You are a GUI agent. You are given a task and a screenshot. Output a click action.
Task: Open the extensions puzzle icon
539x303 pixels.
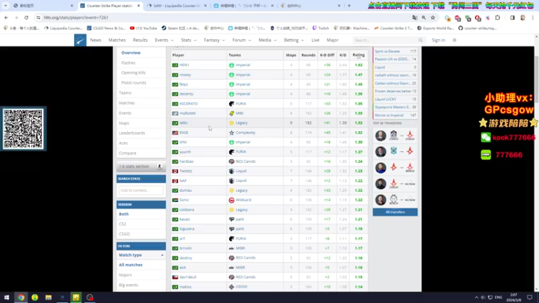tap(497, 18)
